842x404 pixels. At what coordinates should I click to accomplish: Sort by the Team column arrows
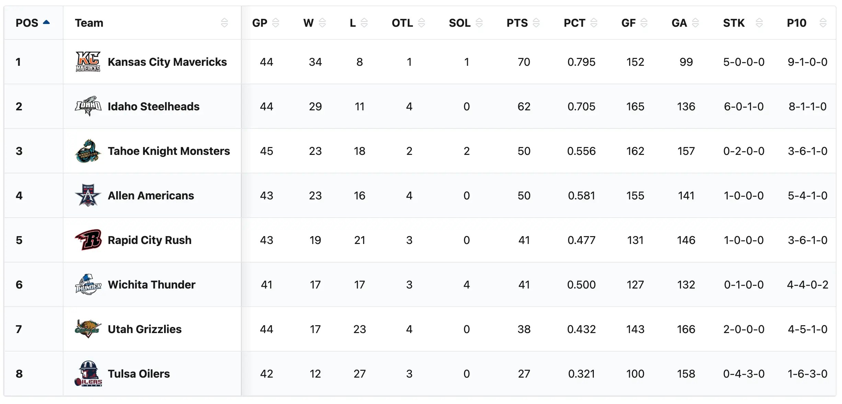[x=224, y=23]
